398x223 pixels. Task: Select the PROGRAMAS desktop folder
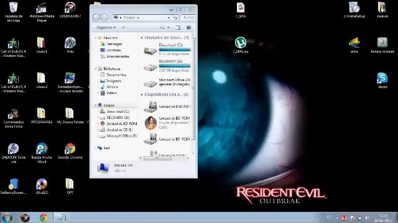tap(42, 116)
